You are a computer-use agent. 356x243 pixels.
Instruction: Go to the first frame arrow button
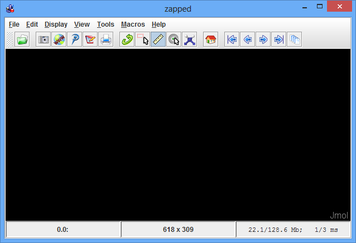tap(232, 39)
